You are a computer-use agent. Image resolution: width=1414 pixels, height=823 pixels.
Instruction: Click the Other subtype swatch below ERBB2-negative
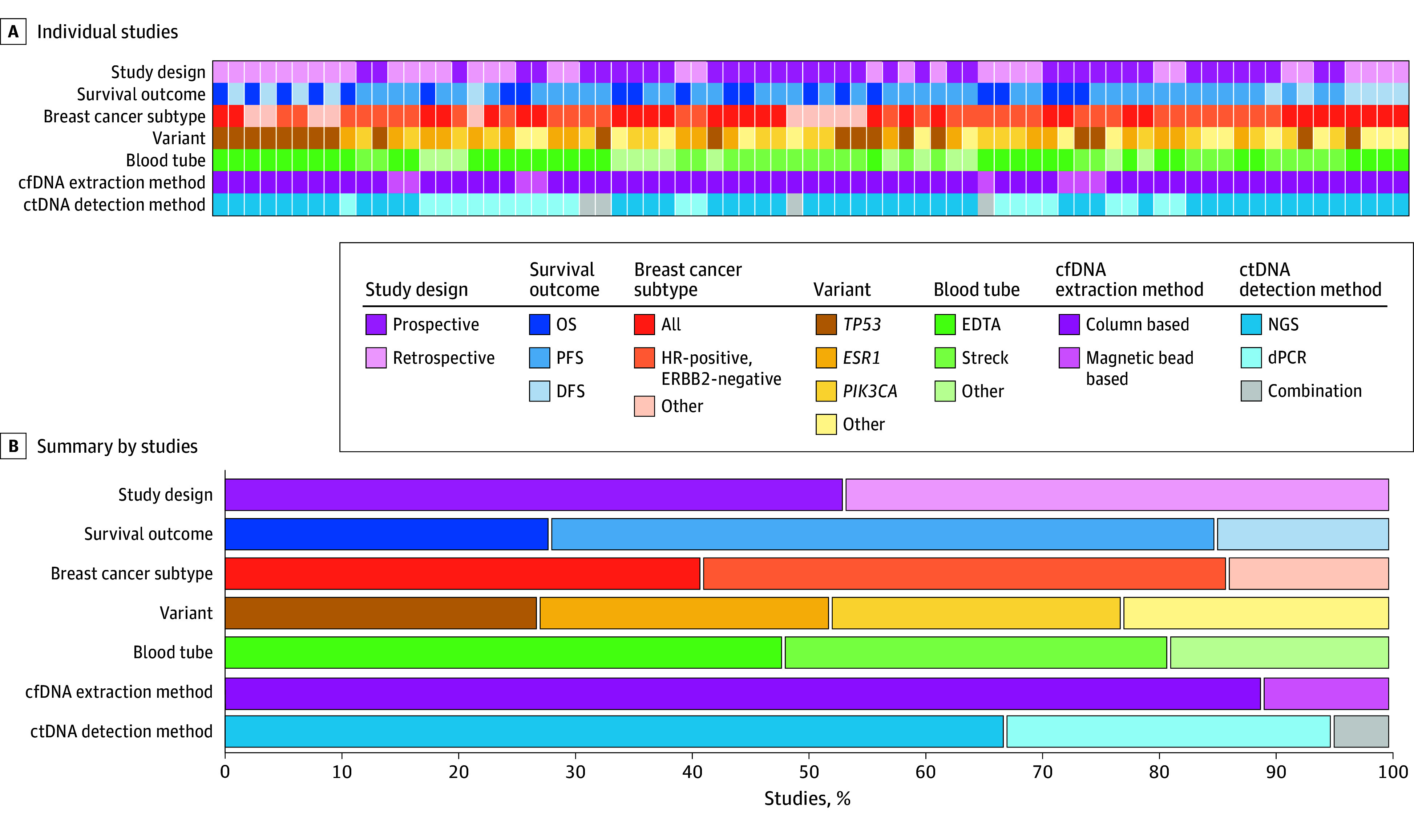click(x=644, y=406)
